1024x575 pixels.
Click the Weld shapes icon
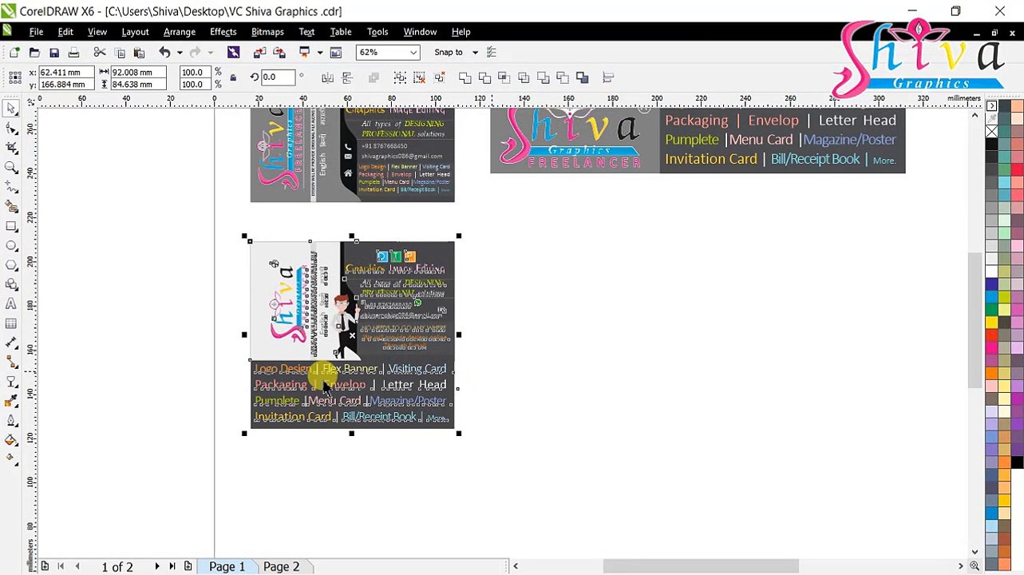[x=465, y=77]
